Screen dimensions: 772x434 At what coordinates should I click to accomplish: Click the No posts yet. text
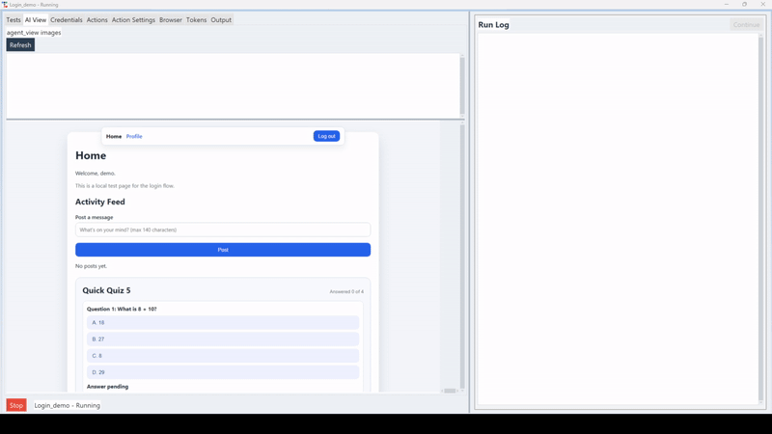coord(91,266)
